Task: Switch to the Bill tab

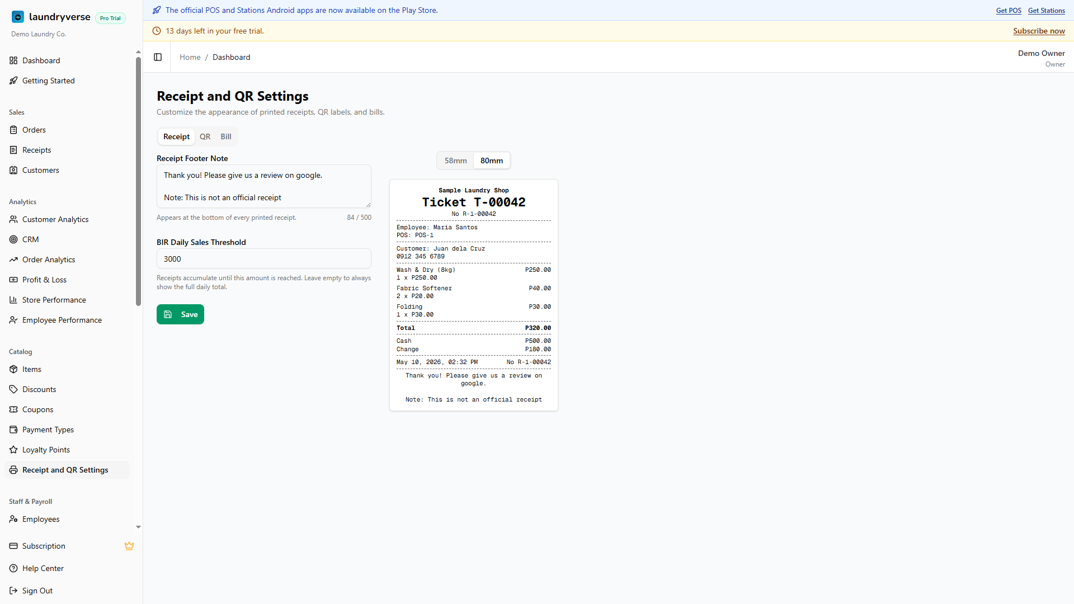Action: tap(226, 136)
